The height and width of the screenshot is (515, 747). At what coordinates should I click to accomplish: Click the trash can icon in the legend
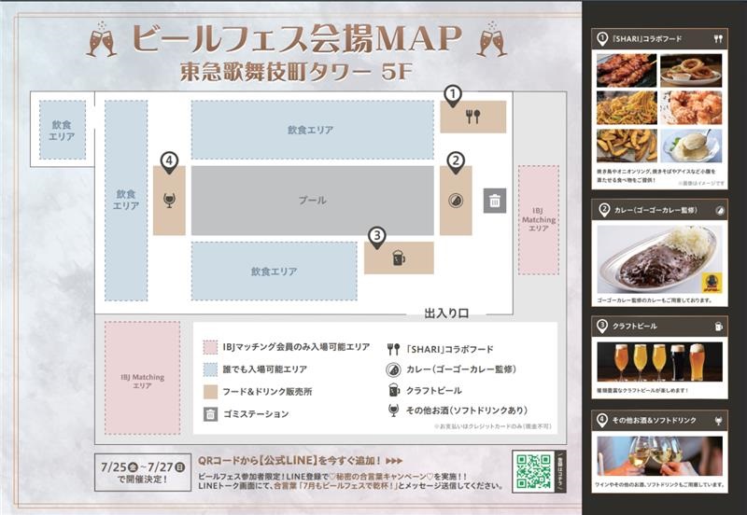click(x=210, y=414)
